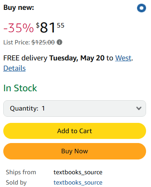Click the Buy new: heading
151x187 pixels.
point(19,7)
